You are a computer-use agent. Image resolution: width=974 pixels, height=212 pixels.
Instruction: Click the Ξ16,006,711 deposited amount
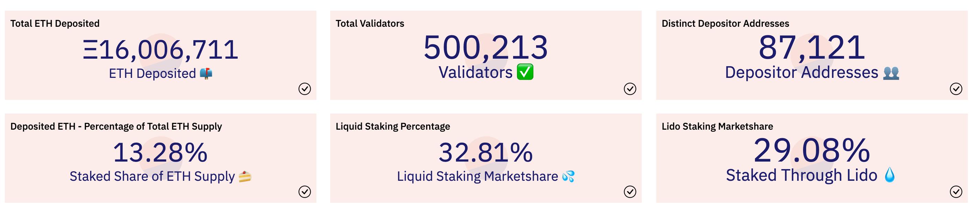(x=161, y=49)
